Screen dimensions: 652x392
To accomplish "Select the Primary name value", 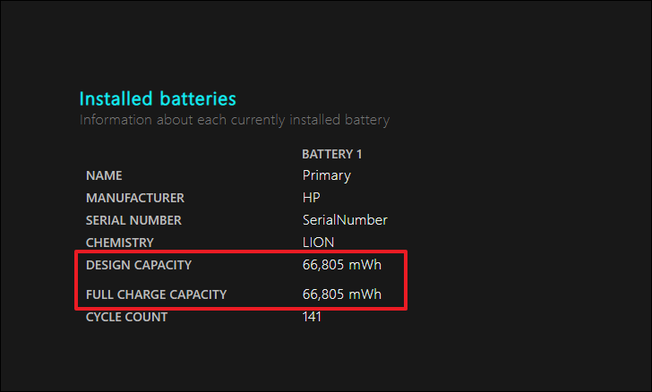I will pyautogui.click(x=326, y=175).
